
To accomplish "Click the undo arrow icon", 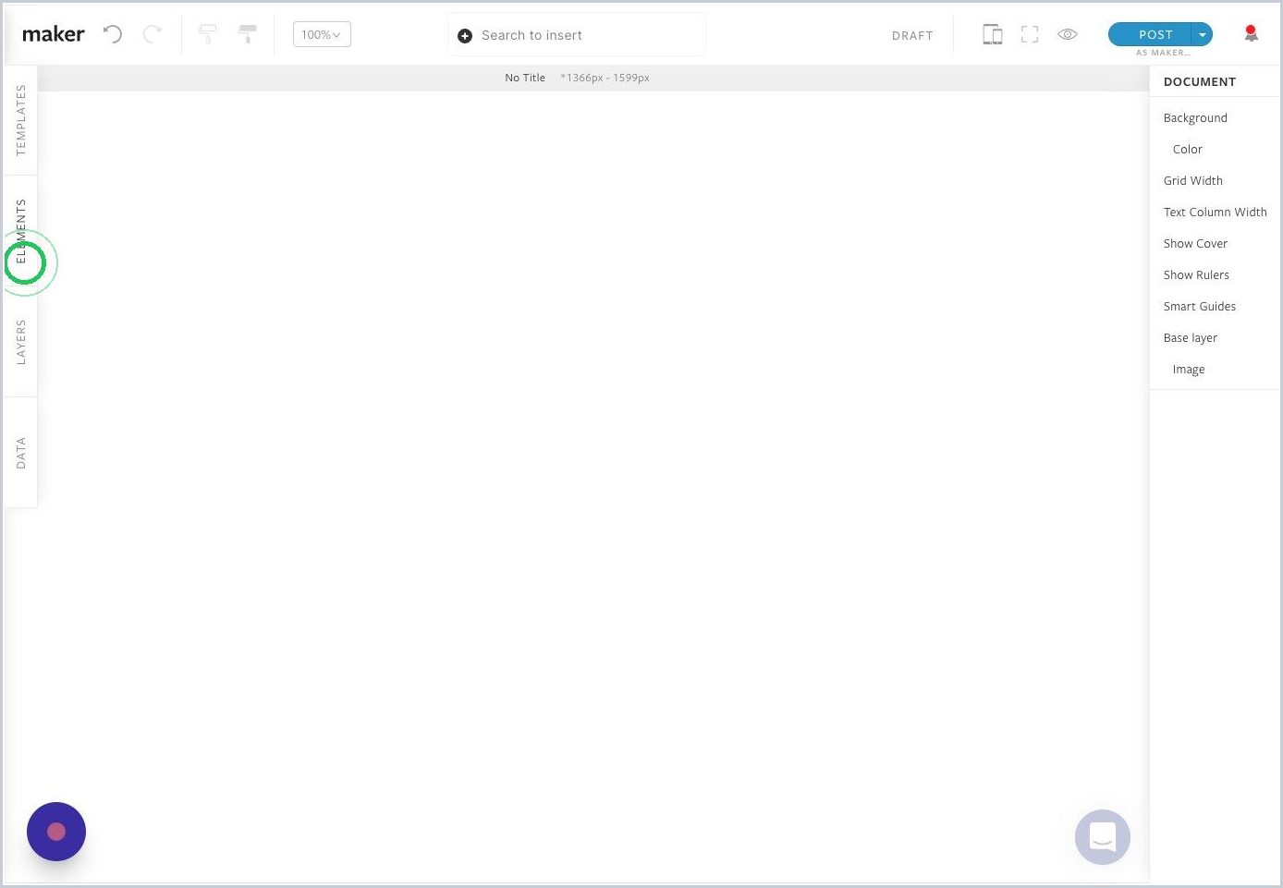I will click(x=113, y=35).
